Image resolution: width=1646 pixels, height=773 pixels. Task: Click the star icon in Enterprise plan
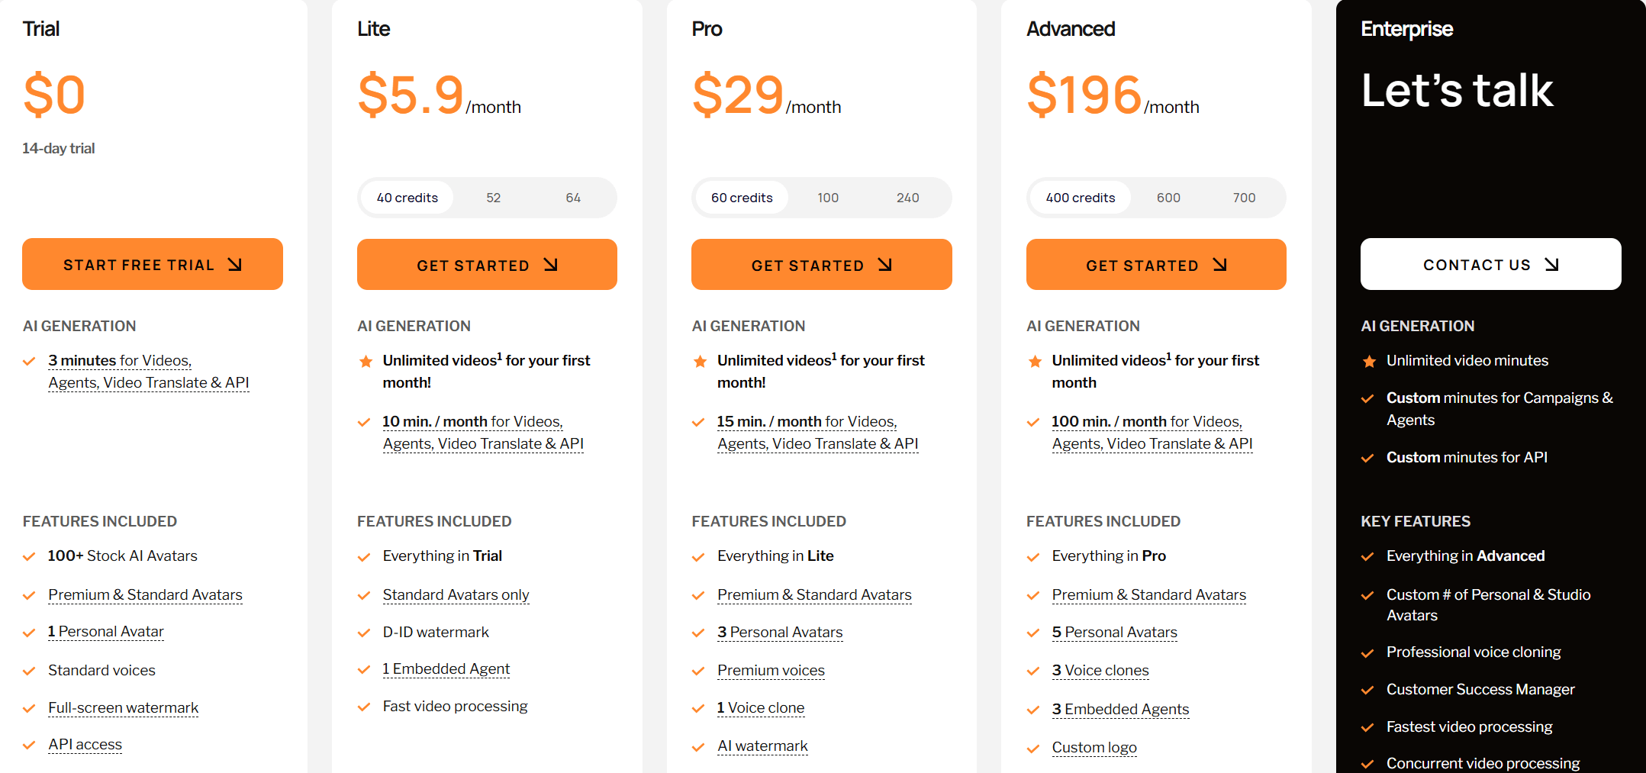[x=1369, y=361]
